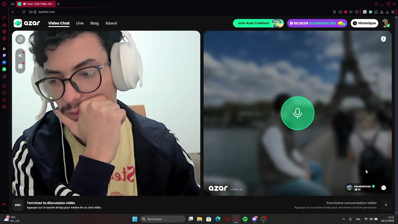Show hidden system tray icons chevron

pos(344,219)
